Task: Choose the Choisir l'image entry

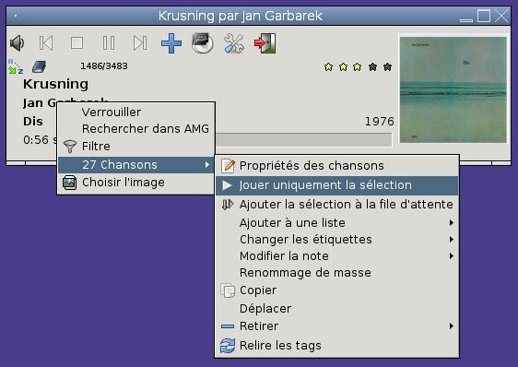Action: pos(136,183)
